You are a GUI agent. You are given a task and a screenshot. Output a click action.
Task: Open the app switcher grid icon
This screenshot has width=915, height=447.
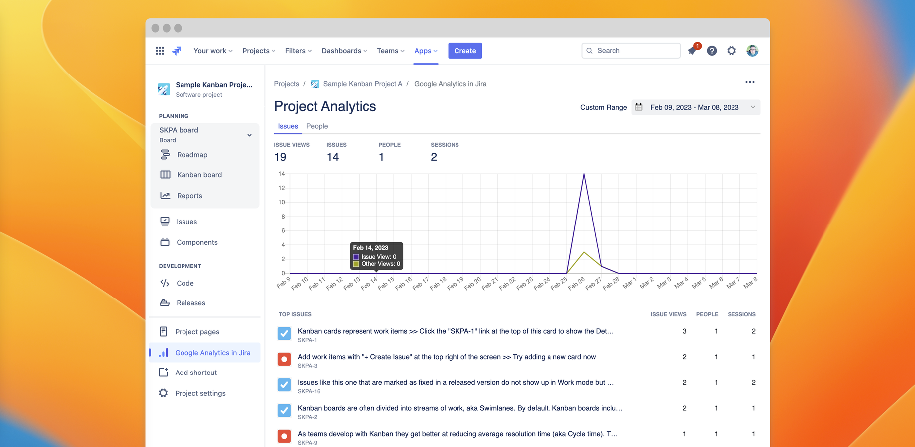pyautogui.click(x=160, y=51)
